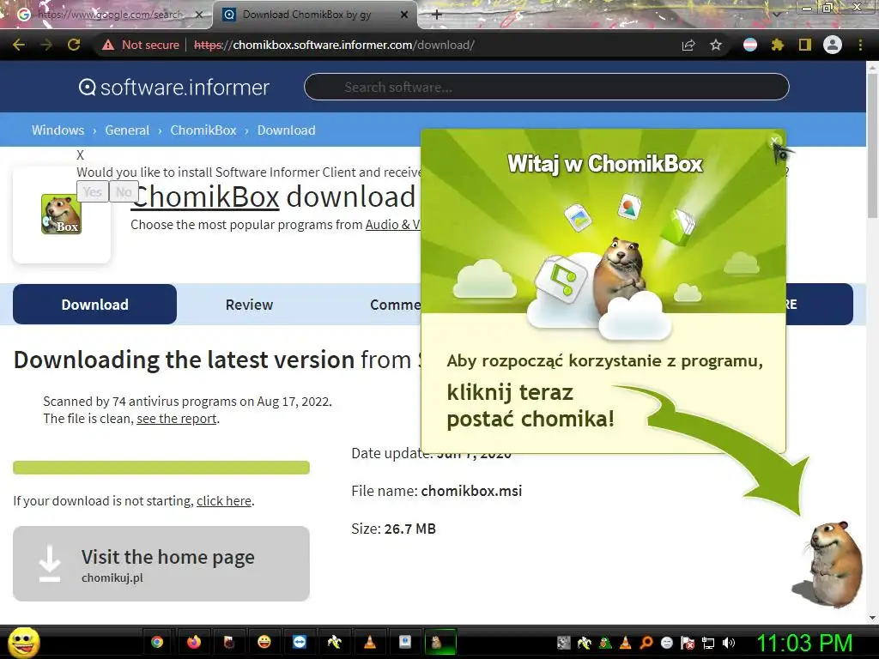Select the Download page tab
879x659 pixels.
coord(94,305)
